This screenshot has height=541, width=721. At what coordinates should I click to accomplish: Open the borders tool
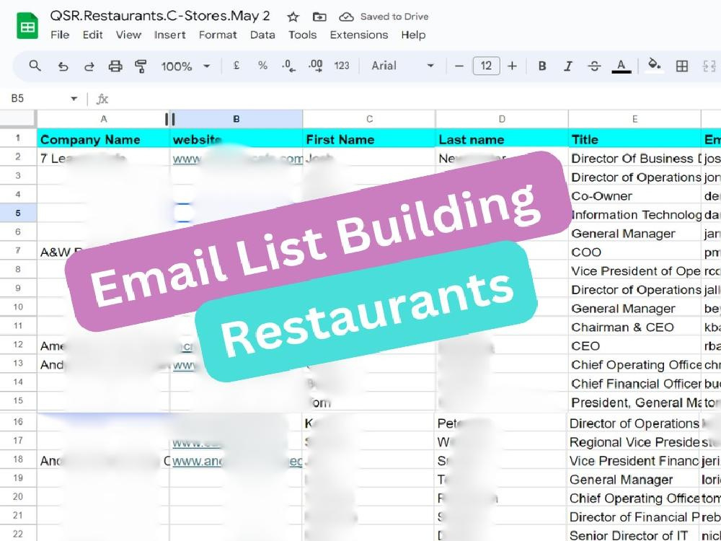coord(682,66)
